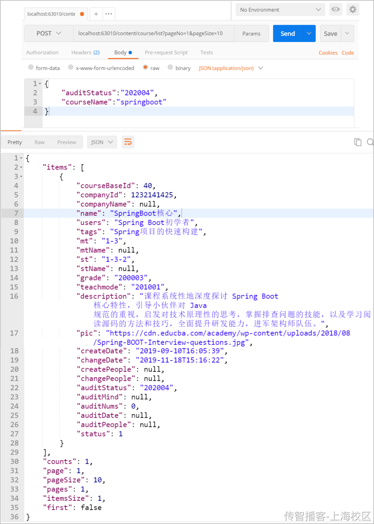Click the auditStatus line in request body
The image size is (374, 524).
point(109,93)
